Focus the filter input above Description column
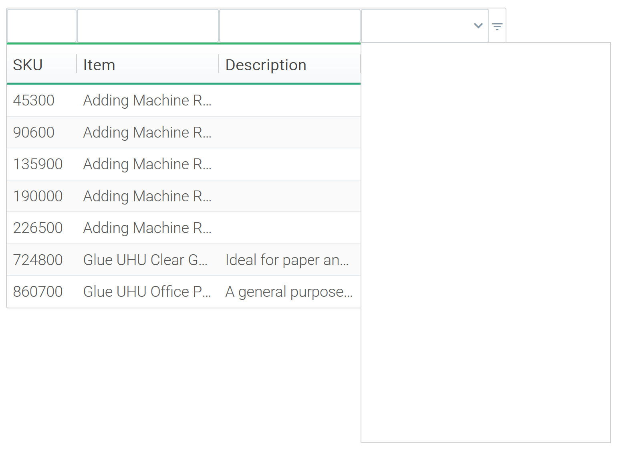627x462 pixels. pyautogui.click(x=290, y=26)
